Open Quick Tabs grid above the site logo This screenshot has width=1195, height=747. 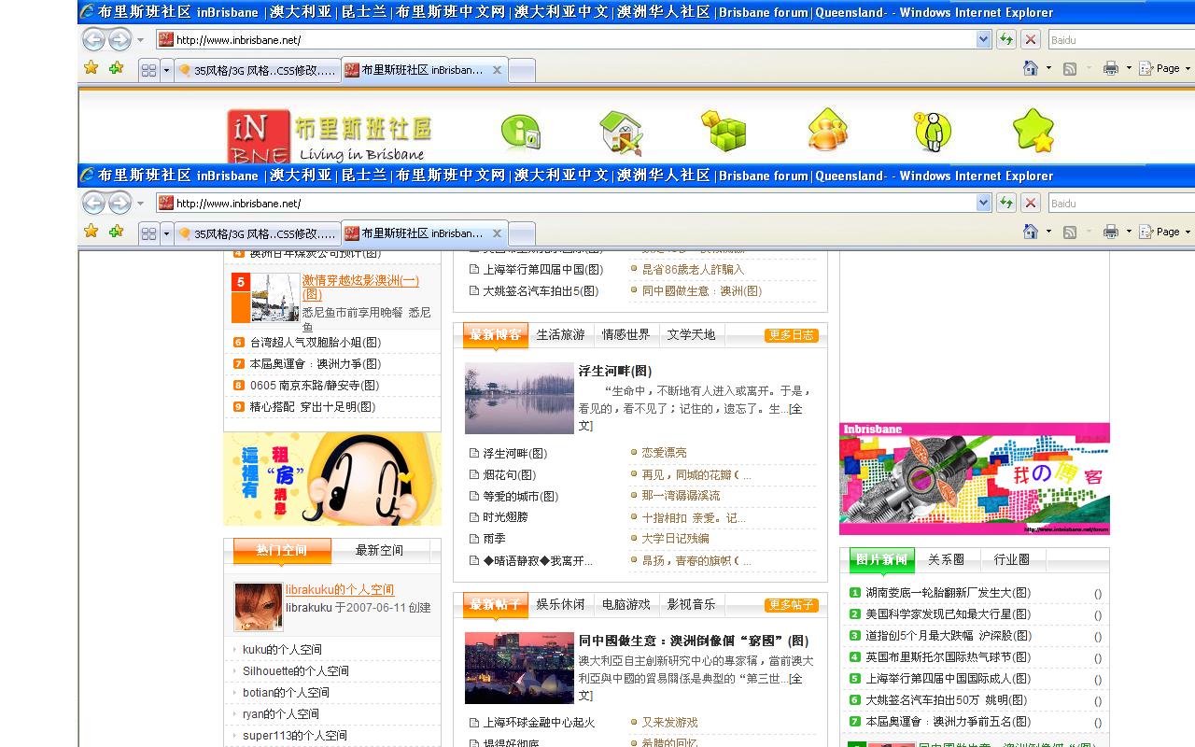point(148,70)
